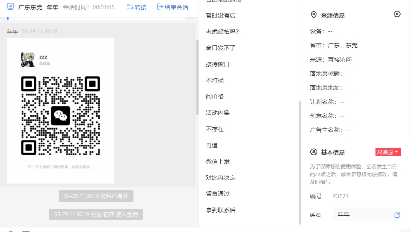This screenshot has height=232, width=410.
Task: Click the location pin icon by 来源信息
Action: tap(313, 15)
